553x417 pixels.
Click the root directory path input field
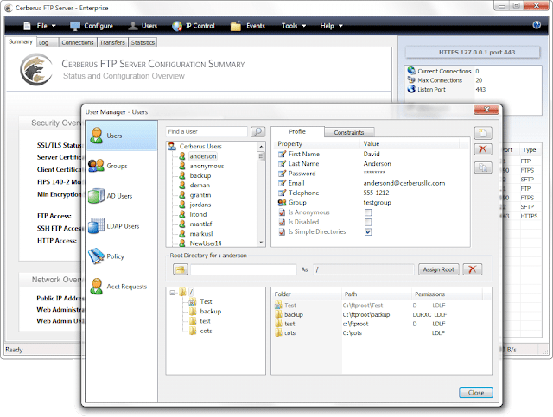[x=244, y=269]
